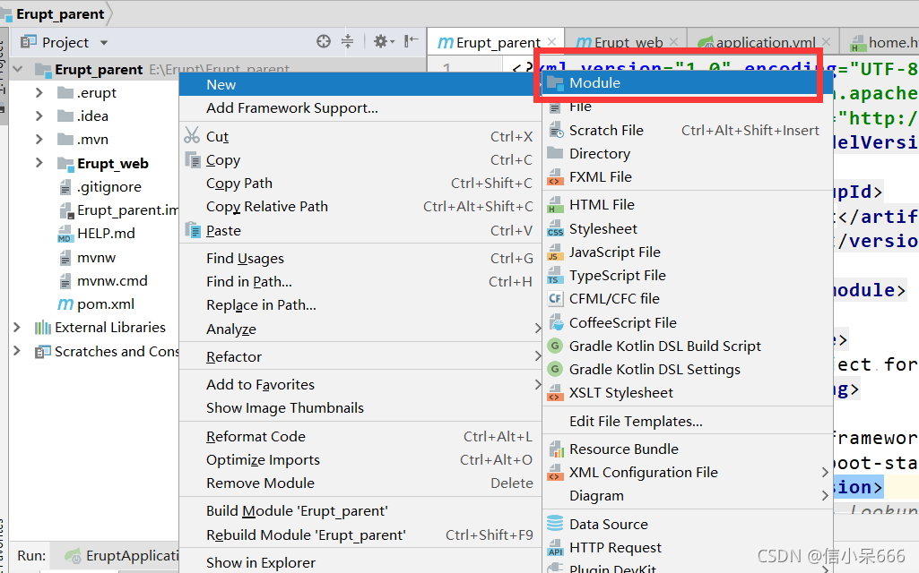Click the pom.xml Maven icon in tree
Image resolution: width=919 pixels, height=573 pixels.
point(65,304)
